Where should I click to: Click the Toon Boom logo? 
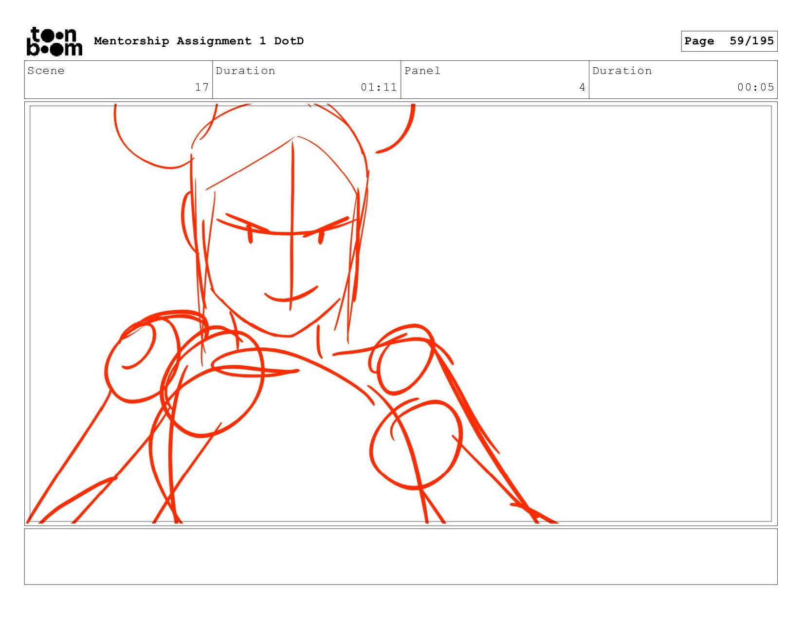pos(54,41)
